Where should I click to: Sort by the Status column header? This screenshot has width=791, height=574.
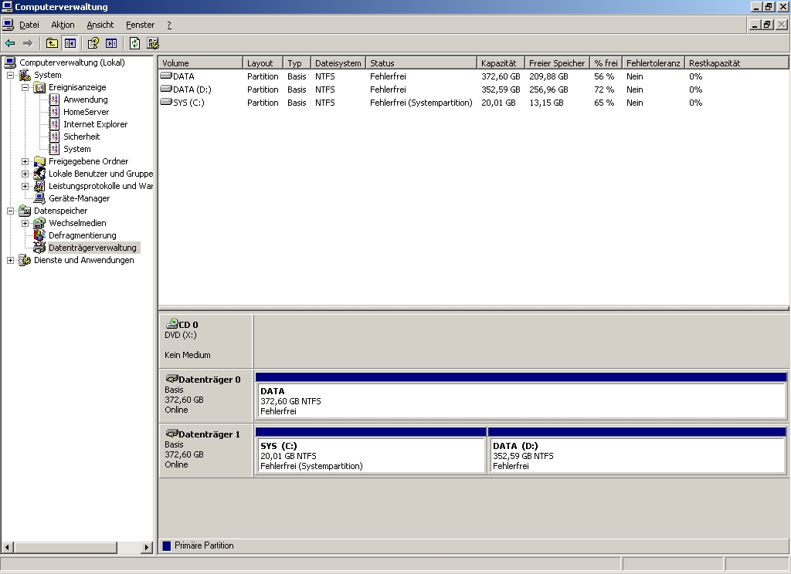click(421, 63)
